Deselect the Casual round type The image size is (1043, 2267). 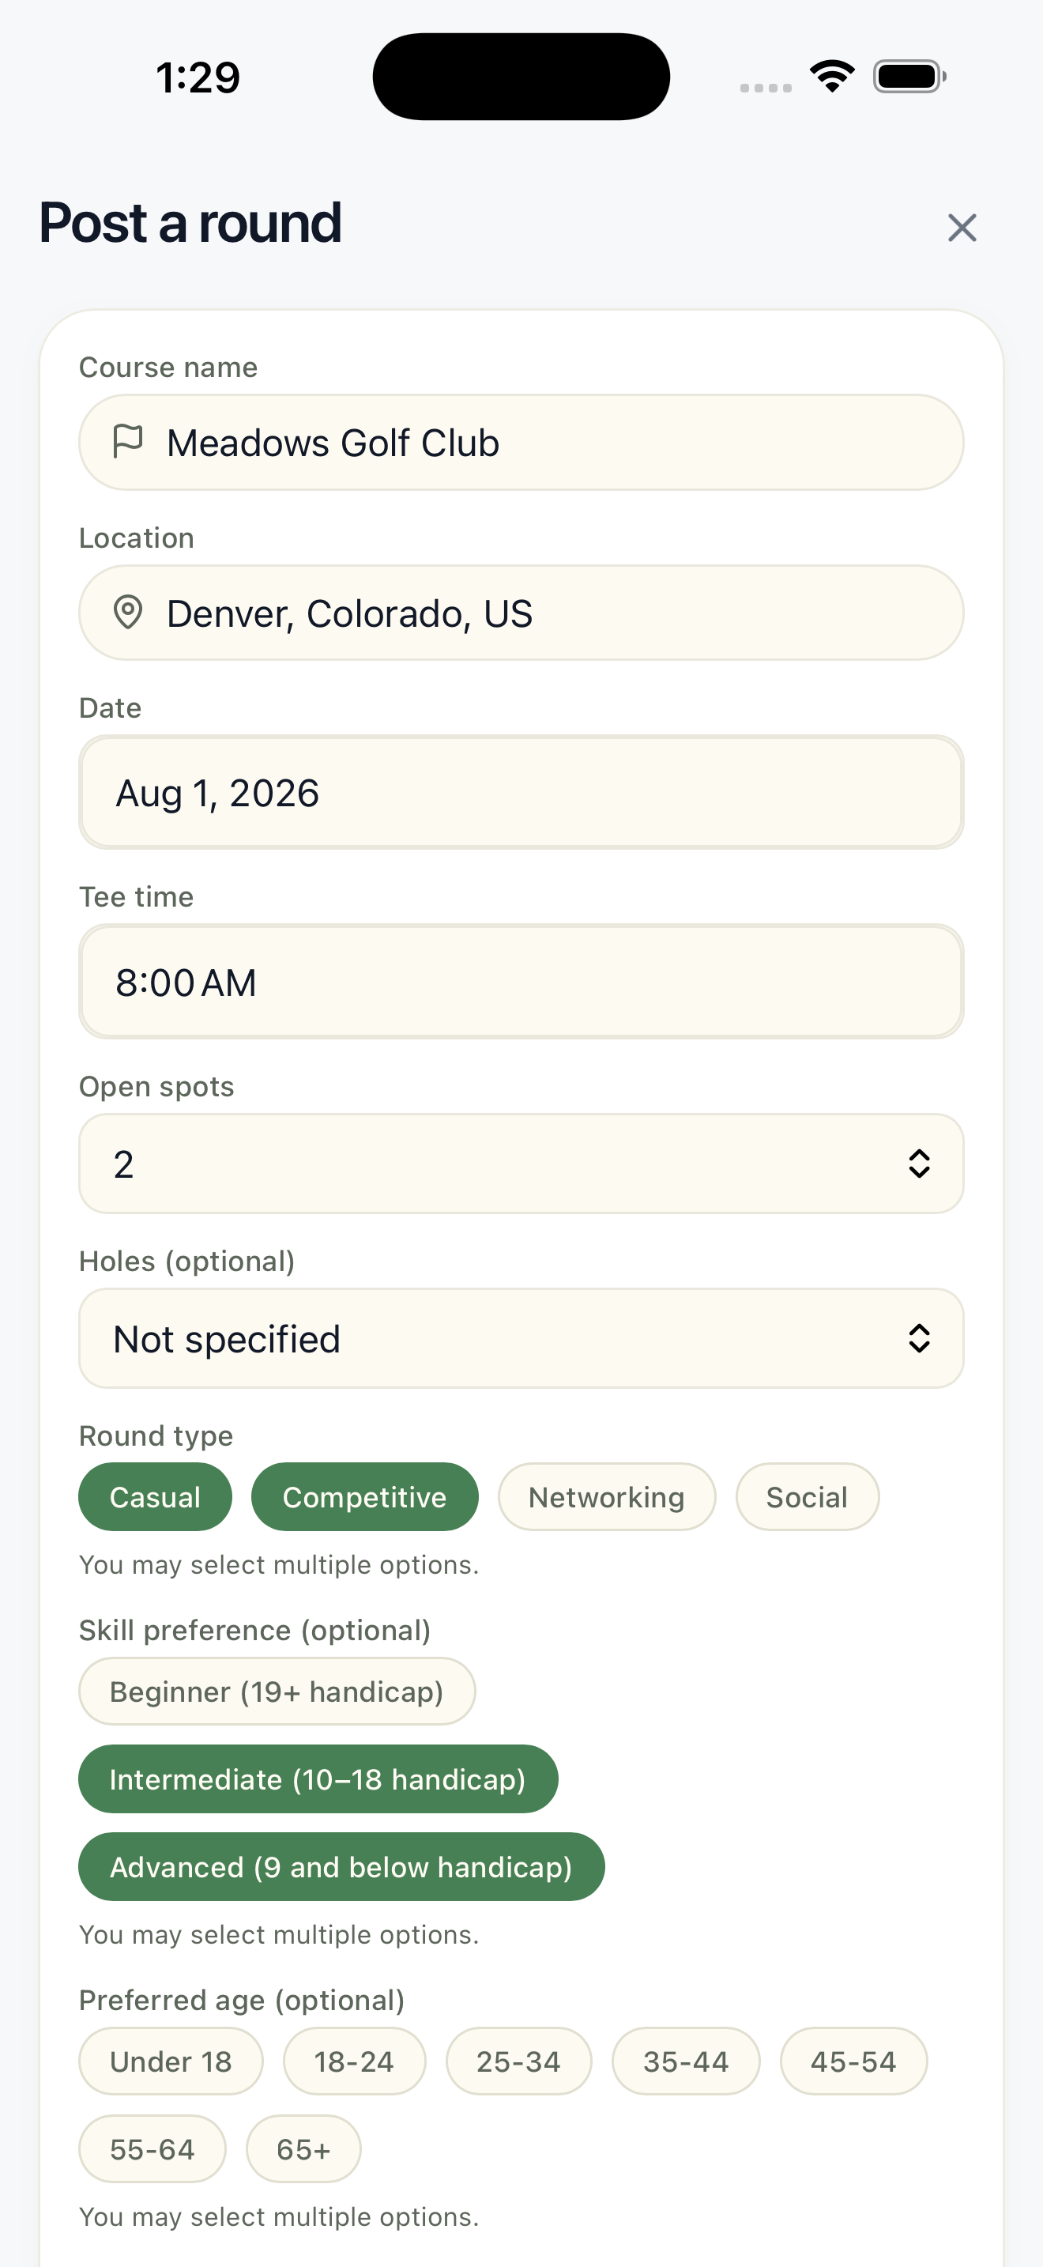155,1496
